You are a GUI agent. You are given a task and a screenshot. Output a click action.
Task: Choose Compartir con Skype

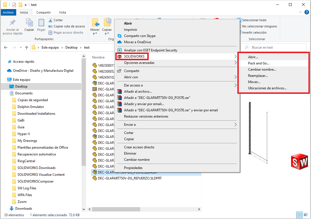tap(140, 36)
